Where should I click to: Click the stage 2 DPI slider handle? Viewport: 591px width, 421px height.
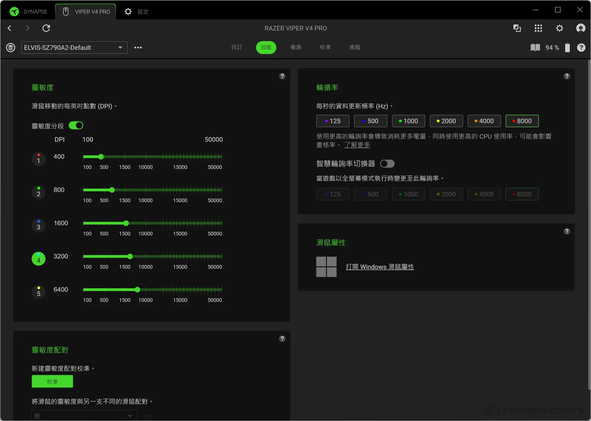pyautogui.click(x=112, y=190)
